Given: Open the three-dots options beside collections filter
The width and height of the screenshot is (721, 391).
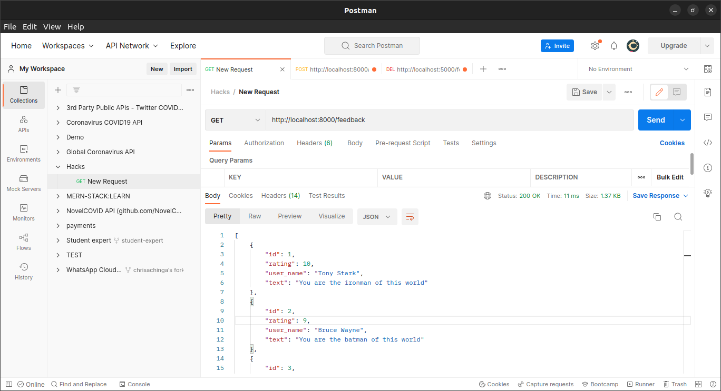Looking at the screenshot, I should pyautogui.click(x=190, y=90).
